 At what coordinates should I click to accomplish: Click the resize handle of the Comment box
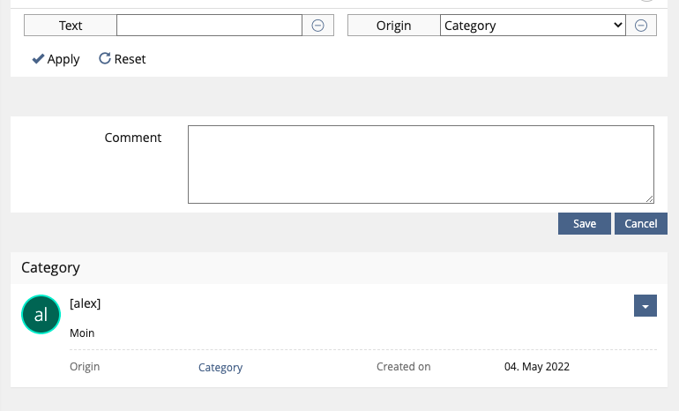click(649, 199)
